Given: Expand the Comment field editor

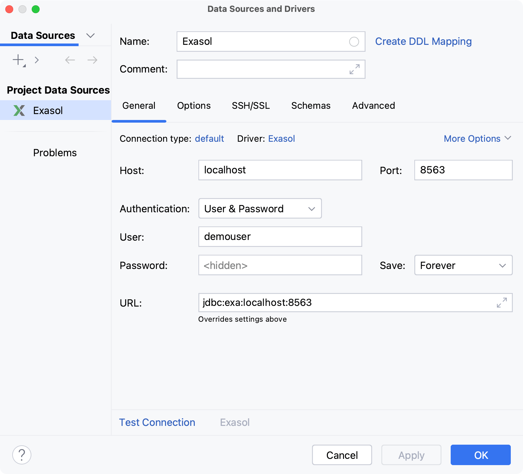Looking at the screenshot, I should (x=354, y=69).
